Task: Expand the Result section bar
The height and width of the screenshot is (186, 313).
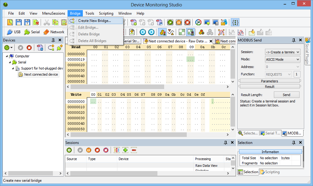Action: 270,87
